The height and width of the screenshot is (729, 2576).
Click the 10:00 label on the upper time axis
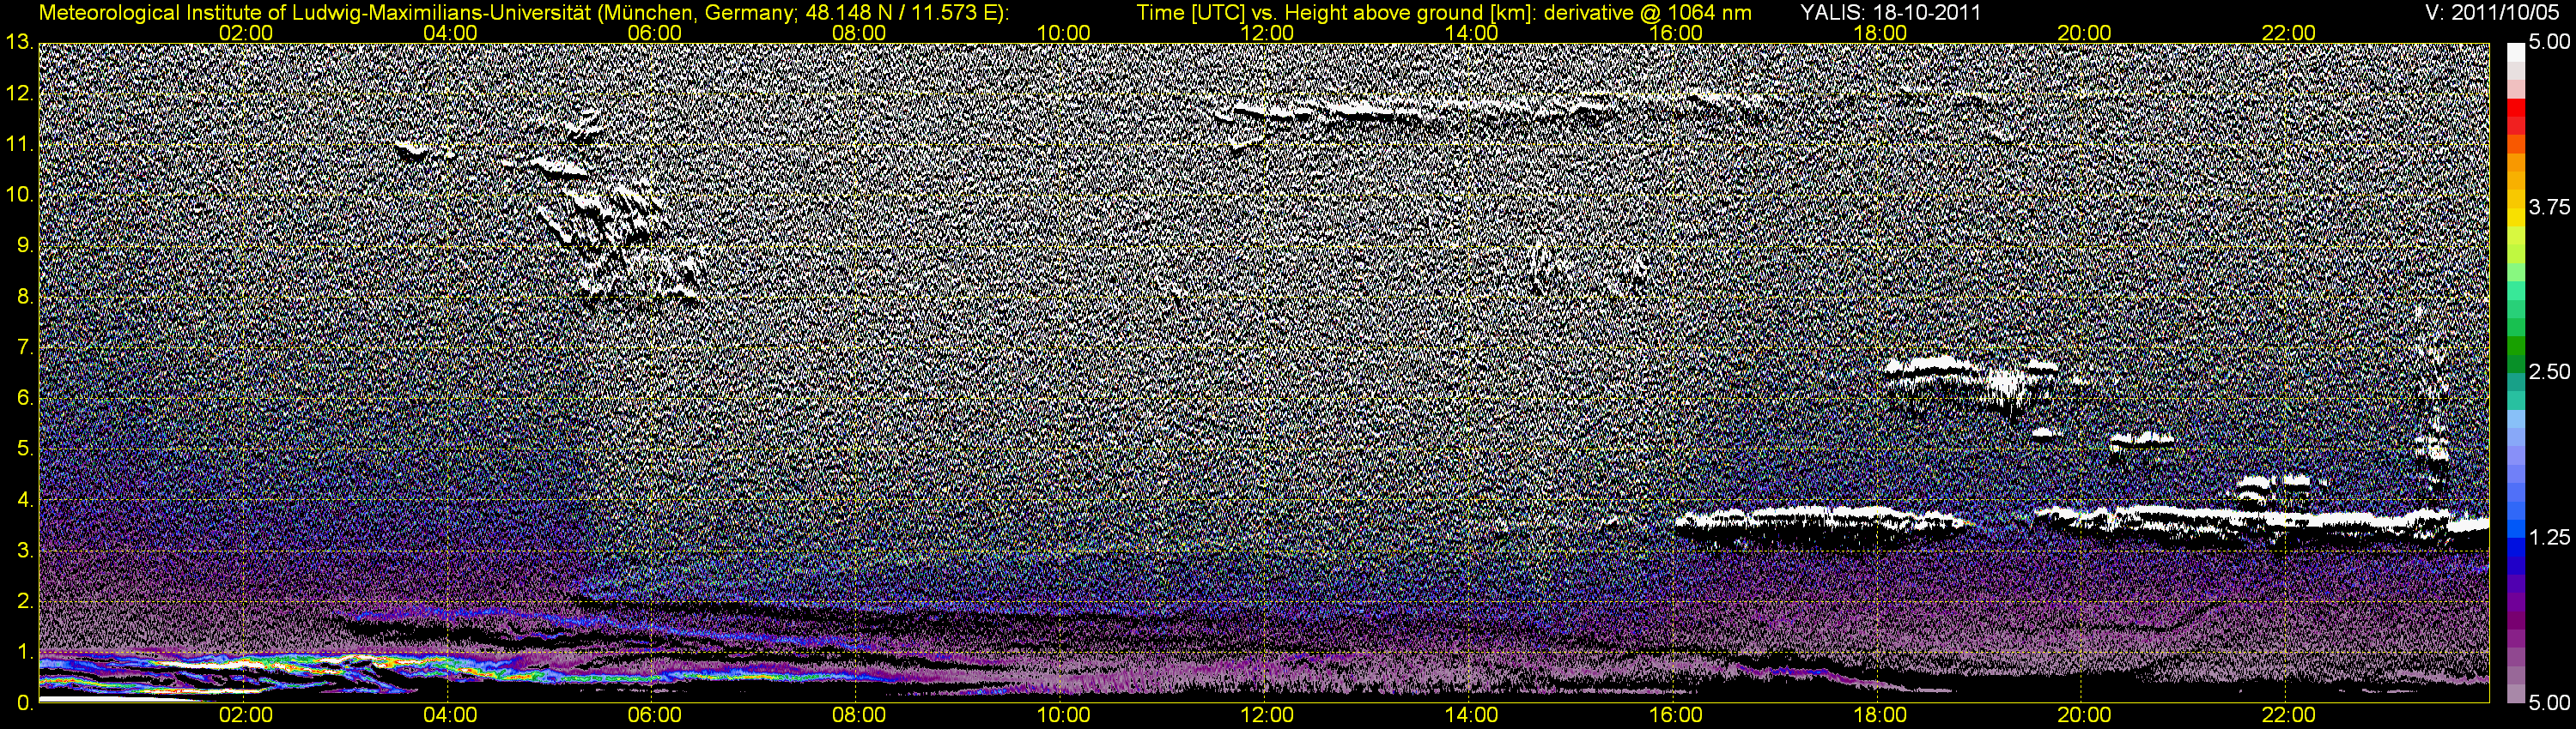pos(1063,33)
